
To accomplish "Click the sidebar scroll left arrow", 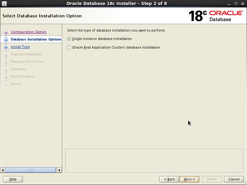I will point(3,170).
